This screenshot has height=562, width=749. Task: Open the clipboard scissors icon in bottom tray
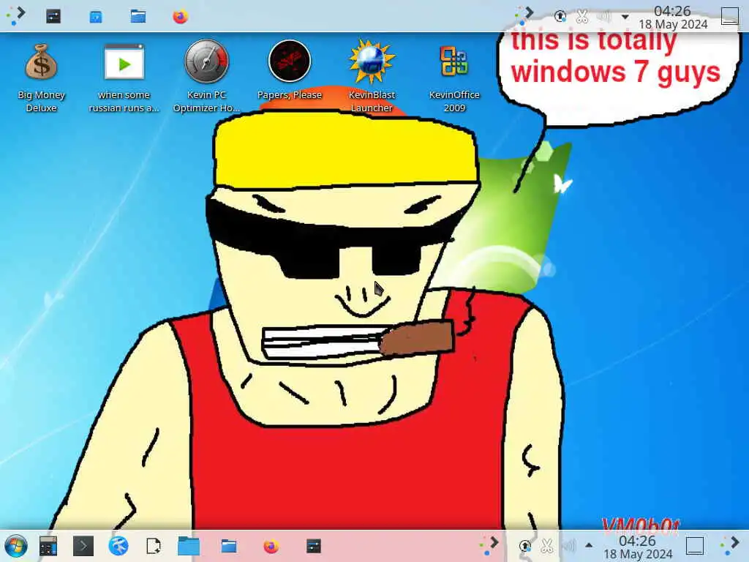pos(546,546)
